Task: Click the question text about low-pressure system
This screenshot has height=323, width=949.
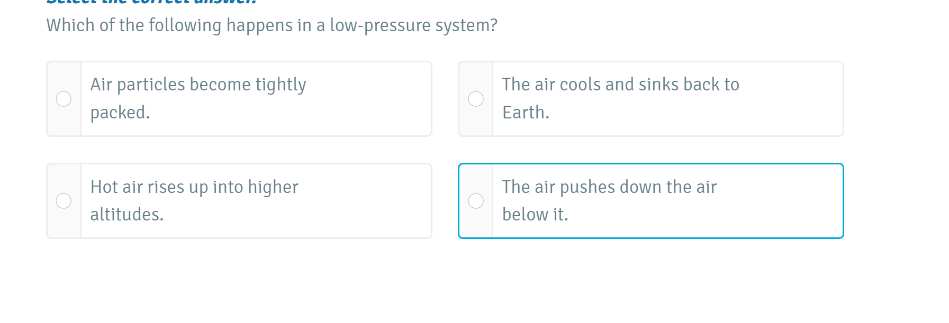Action: [272, 25]
